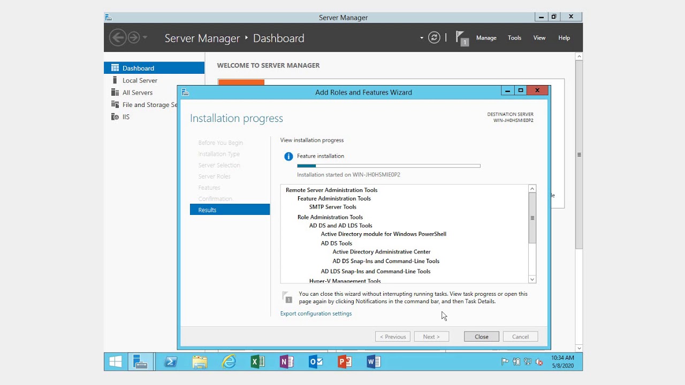Viewport: 685px width, 385px height.
Task: Click the Feature installation progress bar
Action: pos(389,166)
